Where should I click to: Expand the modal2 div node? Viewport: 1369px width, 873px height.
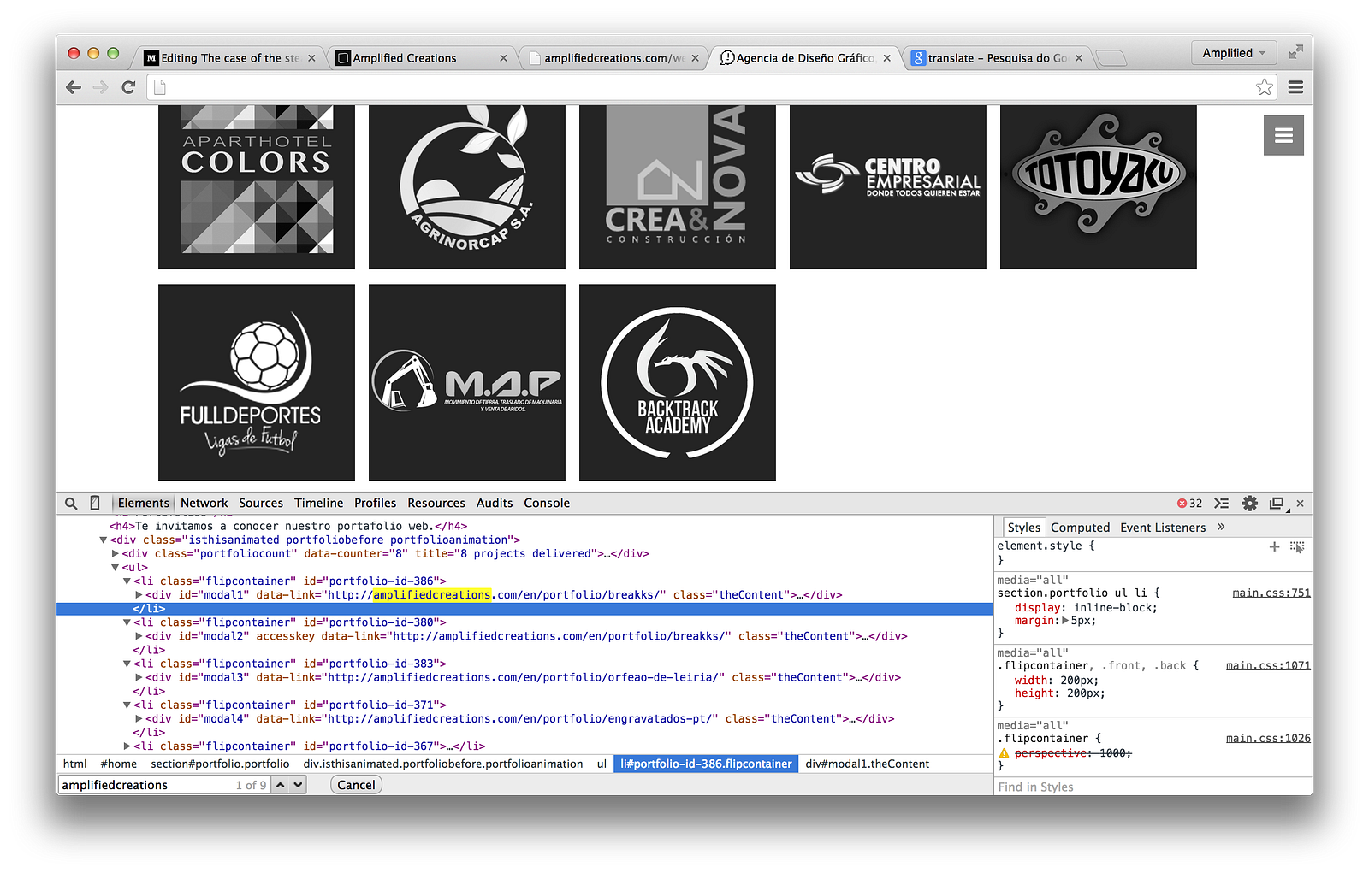point(139,636)
